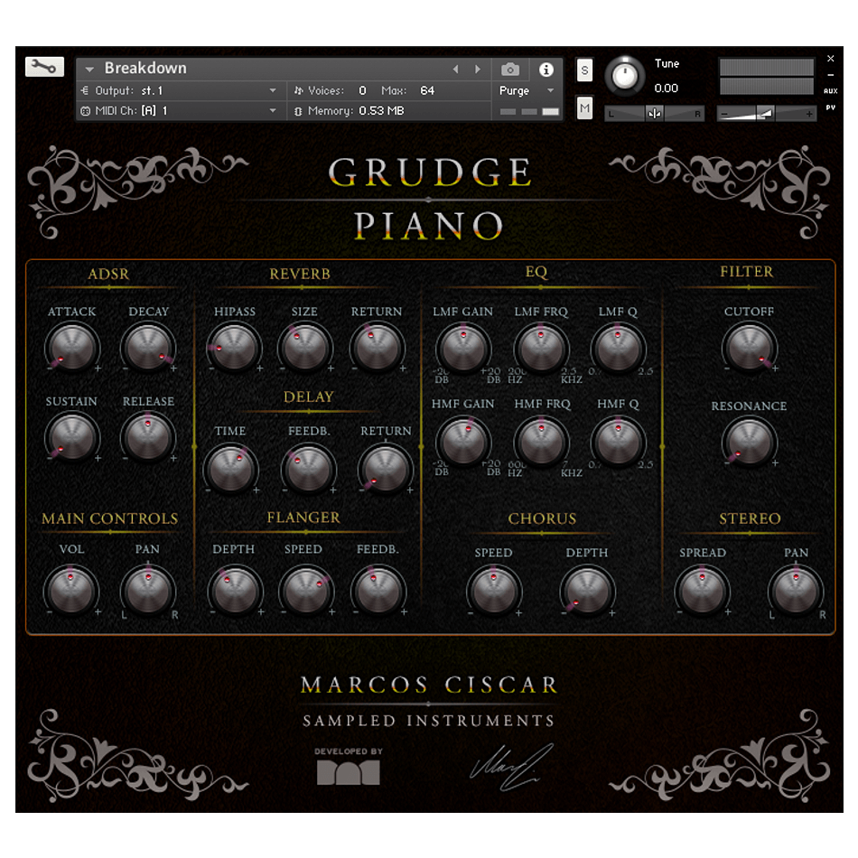Click the reverb Size knob
The height and width of the screenshot is (858, 858).
[304, 347]
